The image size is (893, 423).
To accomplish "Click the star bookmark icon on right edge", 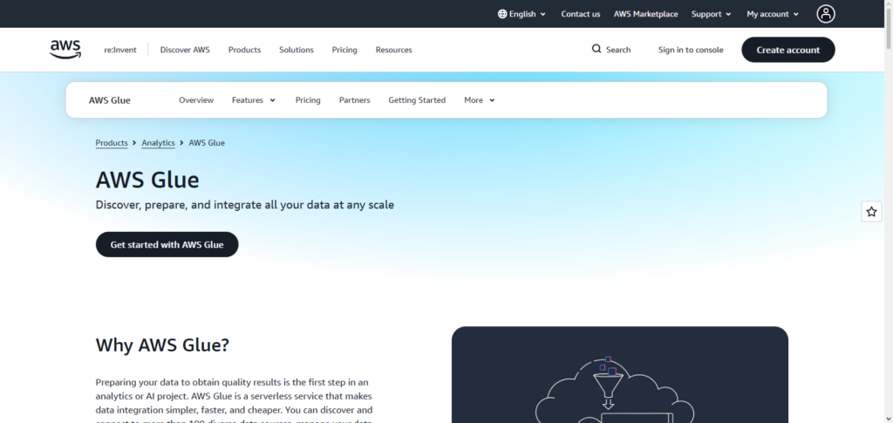I will pyautogui.click(x=871, y=212).
